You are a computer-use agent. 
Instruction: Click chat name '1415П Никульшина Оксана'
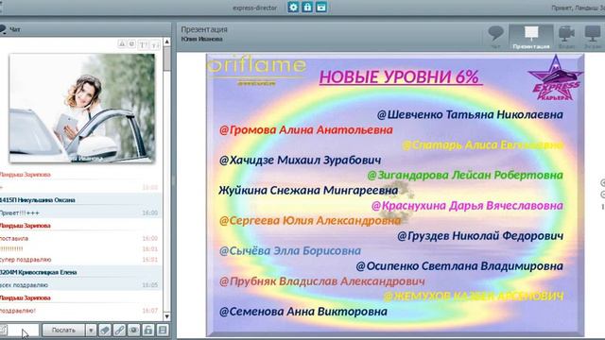(x=38, y=199)
